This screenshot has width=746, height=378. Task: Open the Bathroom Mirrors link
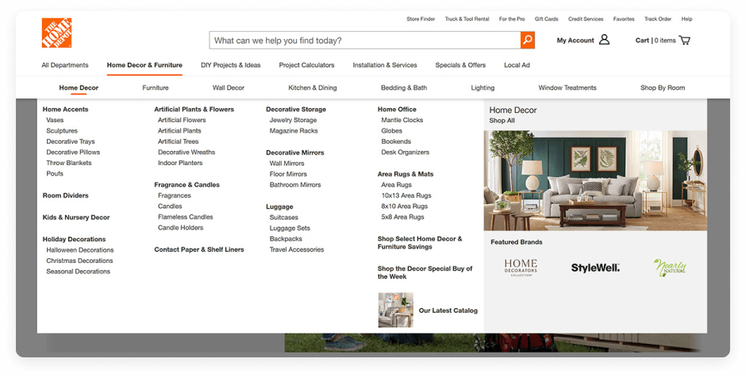point(295,185)
